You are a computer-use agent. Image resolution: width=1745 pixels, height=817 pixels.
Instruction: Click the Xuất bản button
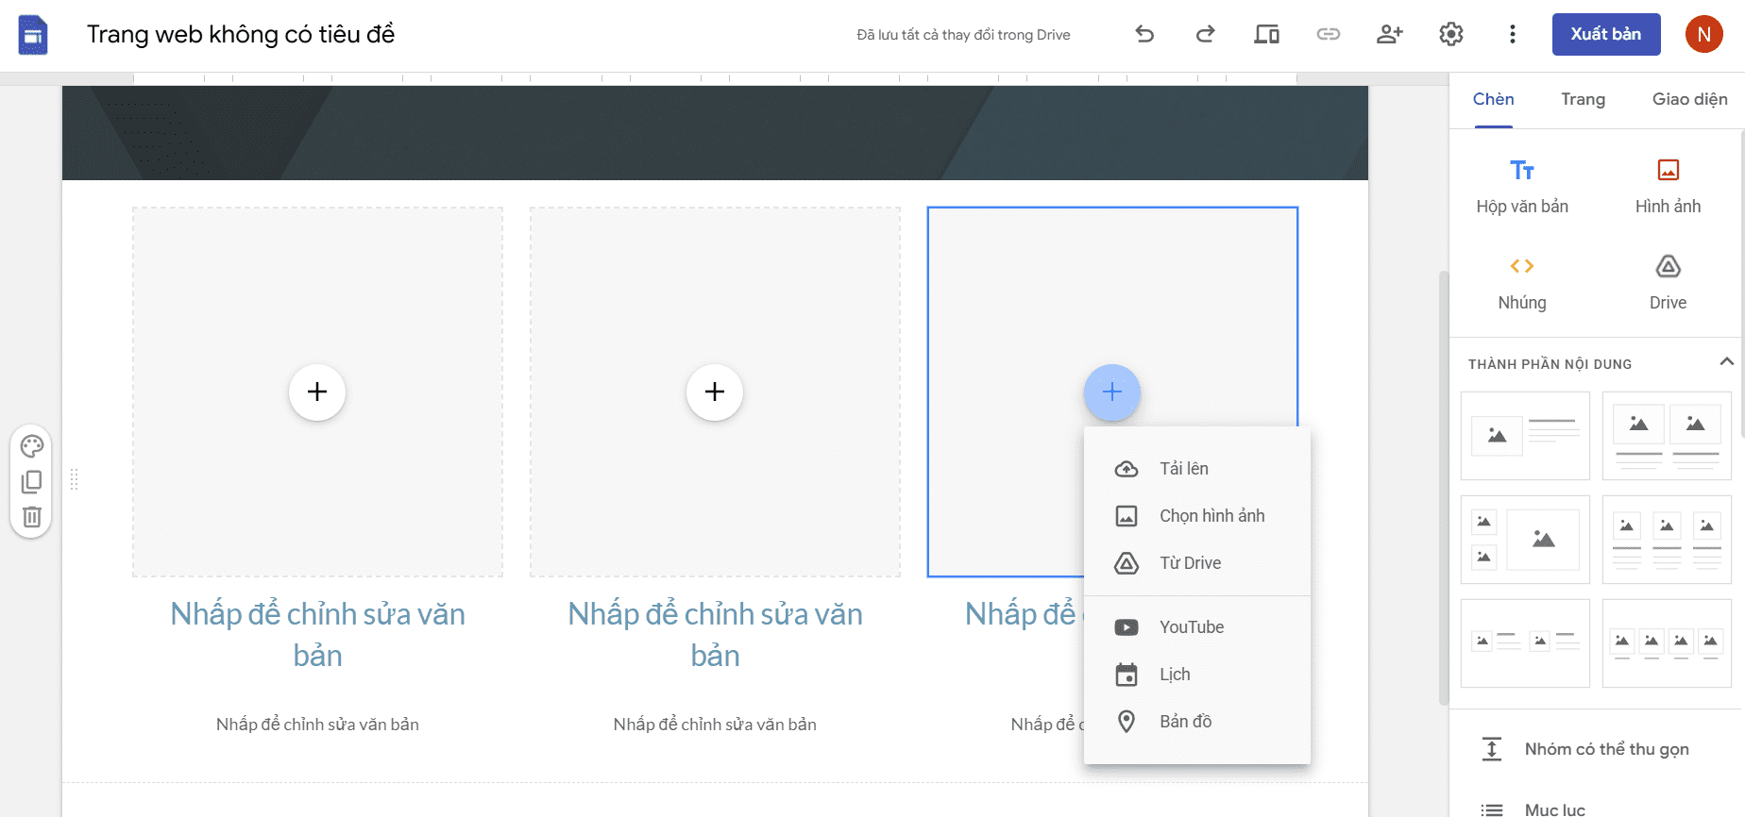point(1606,35)
